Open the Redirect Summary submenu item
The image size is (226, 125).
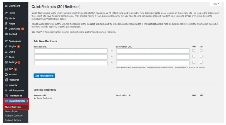pos(14,116)
